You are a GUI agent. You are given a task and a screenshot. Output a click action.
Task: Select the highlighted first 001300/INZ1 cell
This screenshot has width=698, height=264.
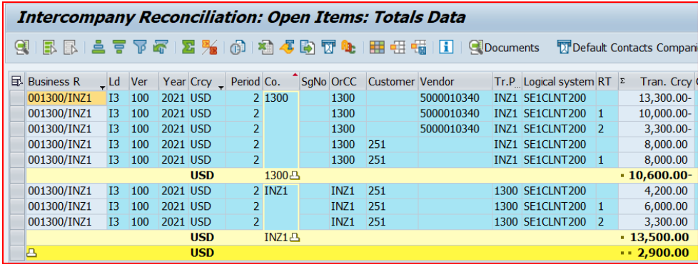point(66,98)
